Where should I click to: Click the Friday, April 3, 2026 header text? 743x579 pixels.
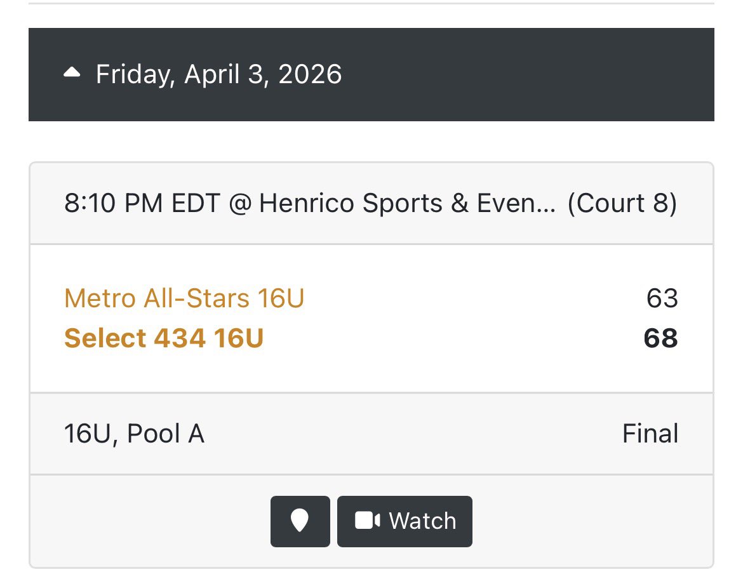[218, 74]
